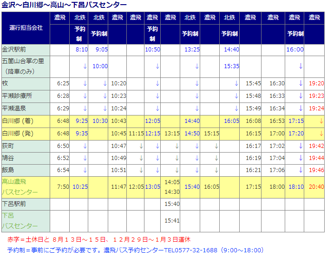Click the 14:40 Kanazawa departure time
The height and width of the screenshot is (256, 327).
(231, 50)
